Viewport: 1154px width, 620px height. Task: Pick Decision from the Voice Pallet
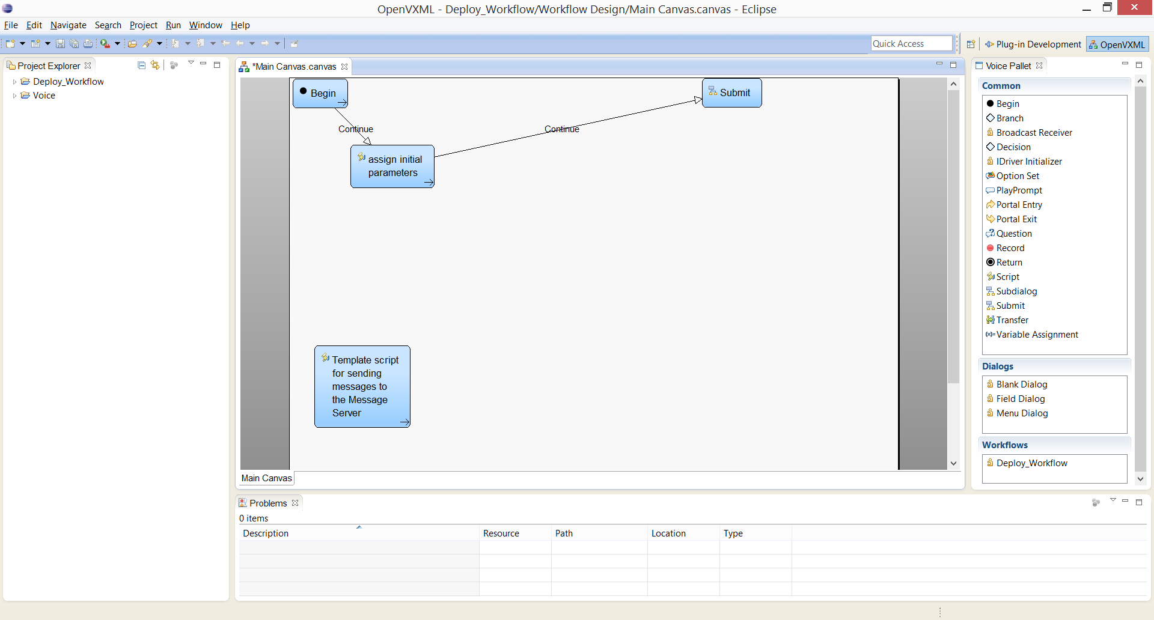tap(1009, 147)
